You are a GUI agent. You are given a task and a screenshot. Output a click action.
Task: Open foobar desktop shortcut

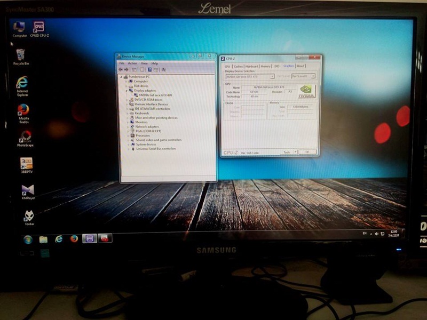click(29, 218)
